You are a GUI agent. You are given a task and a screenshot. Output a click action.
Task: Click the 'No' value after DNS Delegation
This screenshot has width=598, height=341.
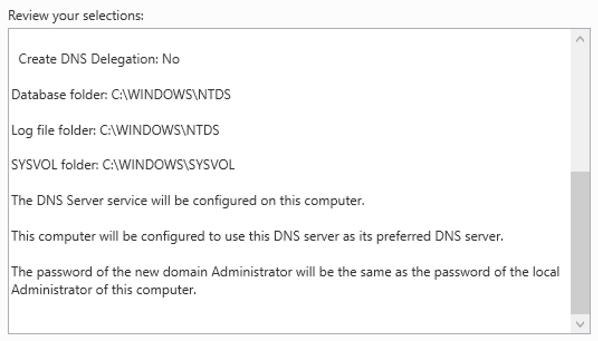coord(171,59)
